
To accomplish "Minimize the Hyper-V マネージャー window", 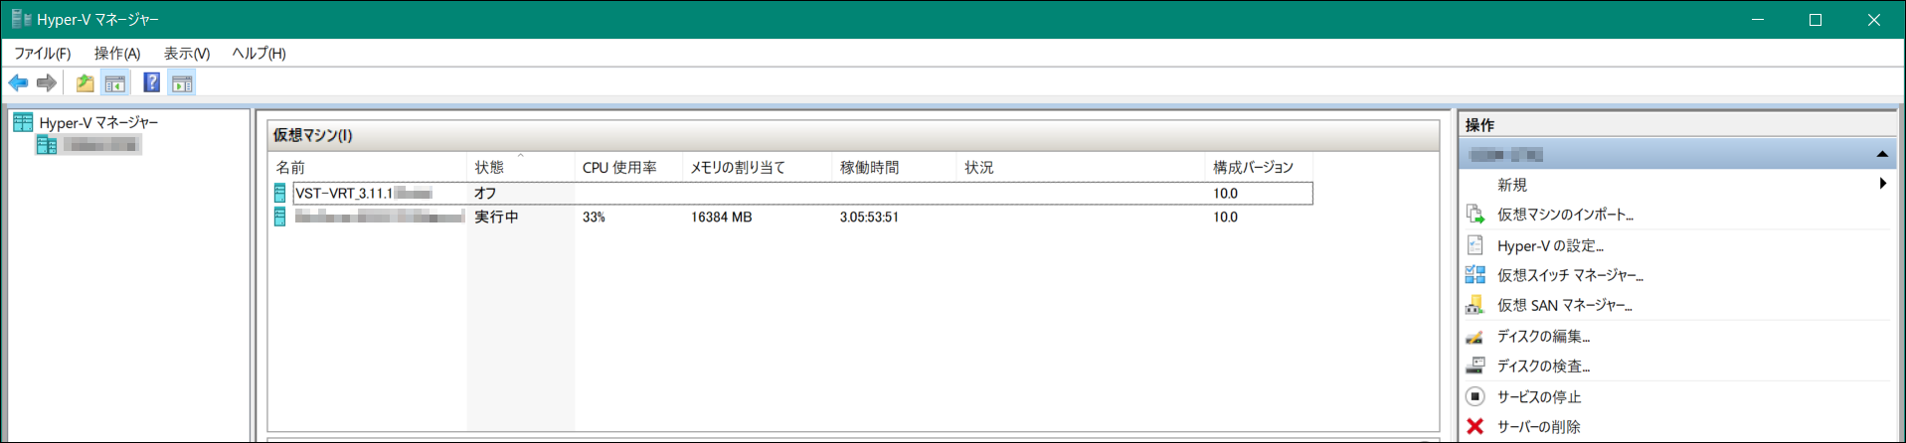I will click(x=1758, y=20).
